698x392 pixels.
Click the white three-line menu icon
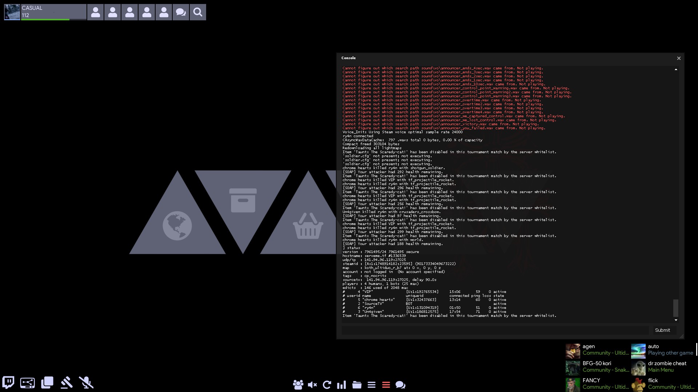coord(372,385)
